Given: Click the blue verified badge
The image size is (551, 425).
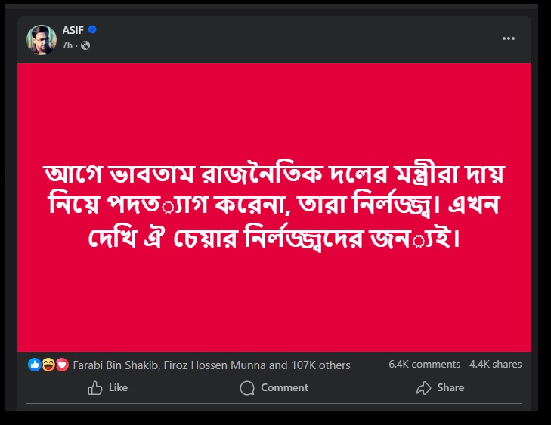Looking at the screenshot, I should pyautogui.click(x=92, y=30).
